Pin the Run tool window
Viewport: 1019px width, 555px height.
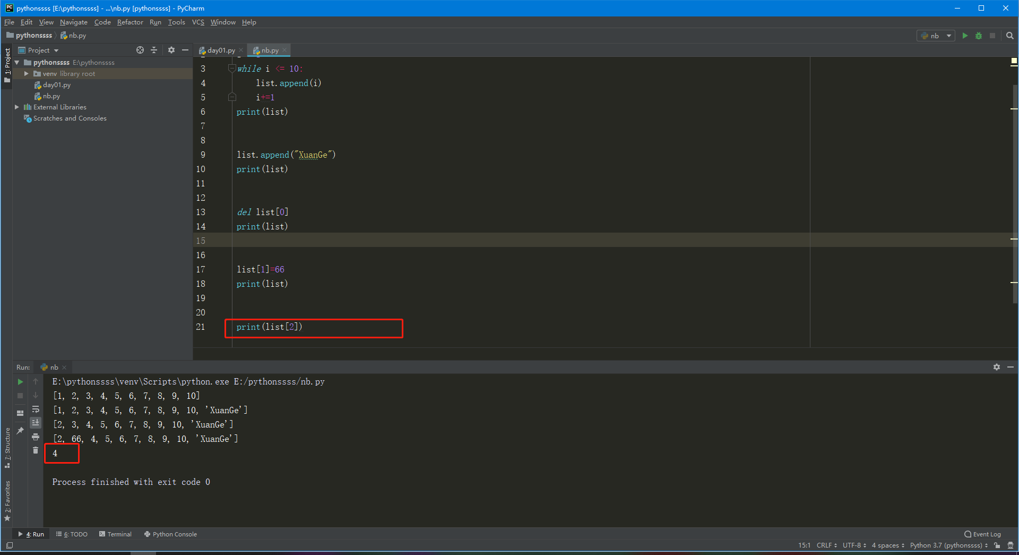(x=20, y=430)
